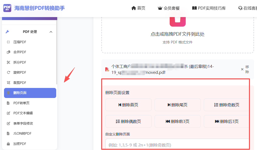257x150 pixels.
Task: Click the uploaded PDF file name
Action: click(x=163, y=69)
